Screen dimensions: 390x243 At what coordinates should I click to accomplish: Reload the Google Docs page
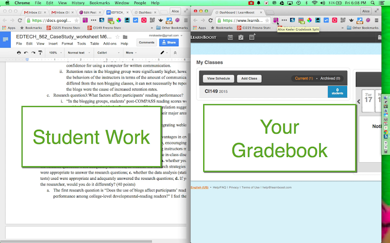(20, 20)
